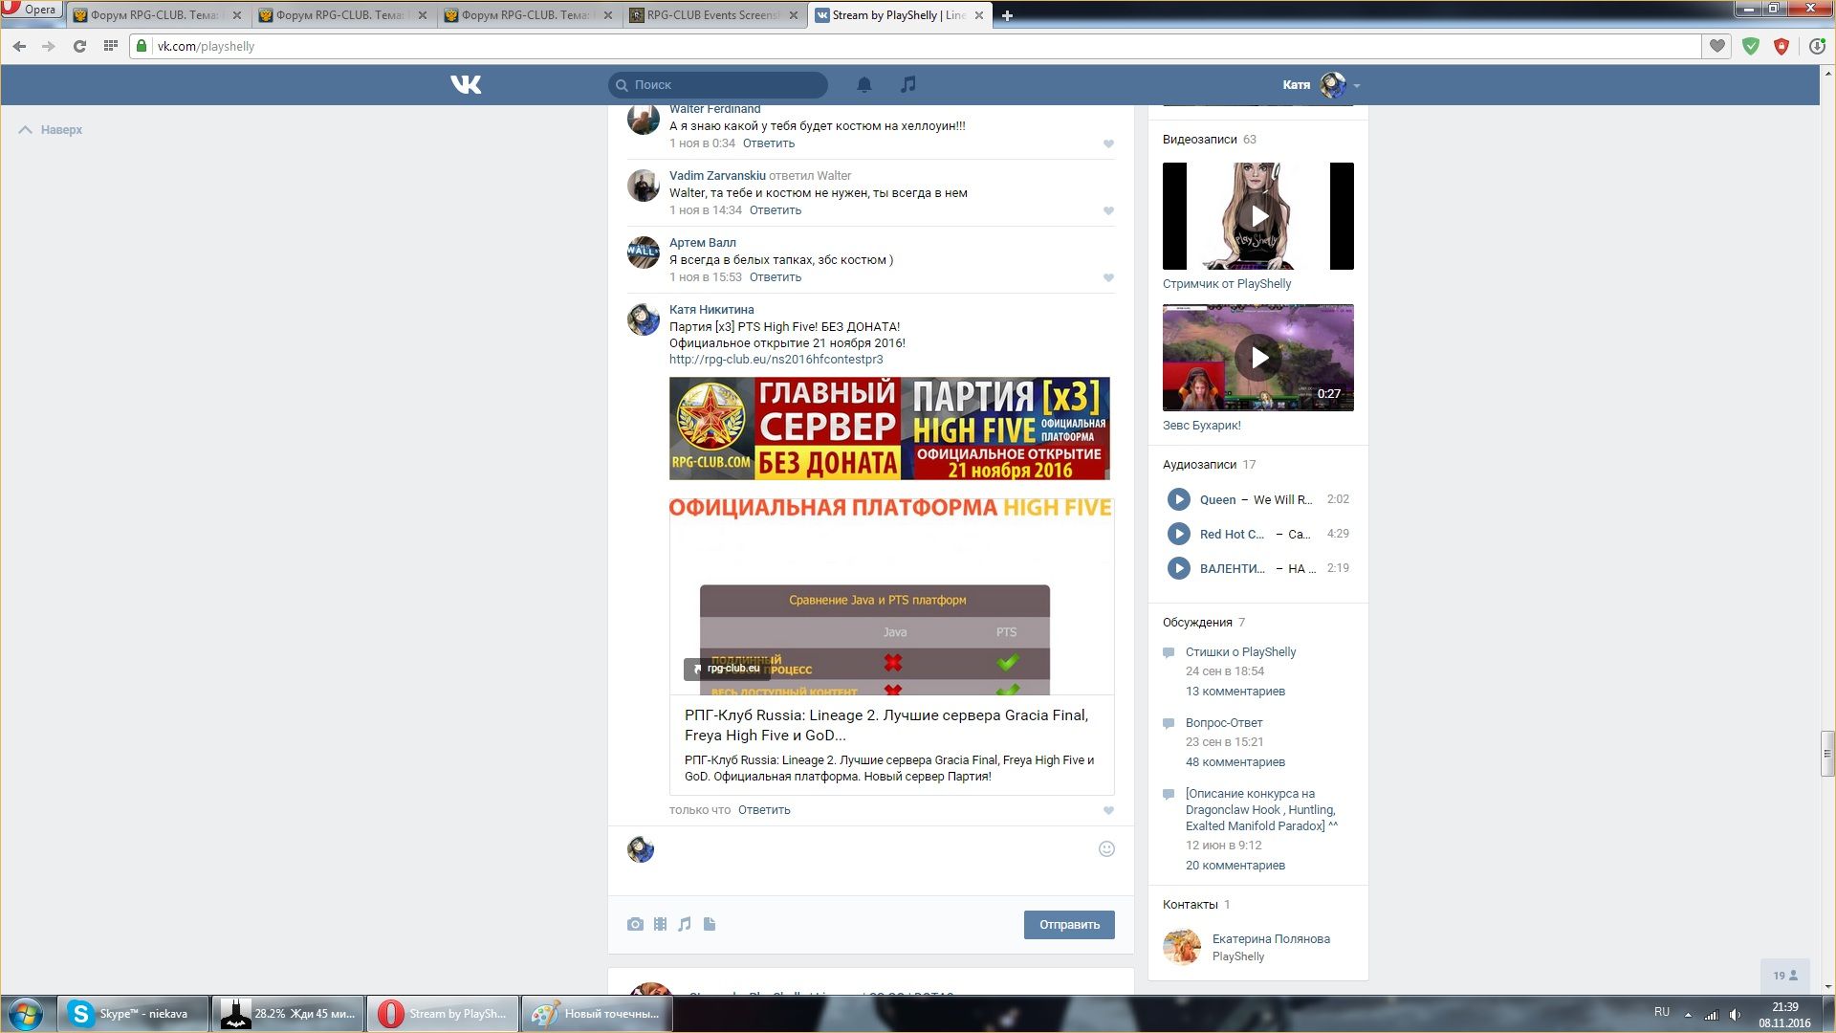This screenshot has width=1836, height=1033.
Task: Open a new browser tab with plus
Action: click(1007, 15)
